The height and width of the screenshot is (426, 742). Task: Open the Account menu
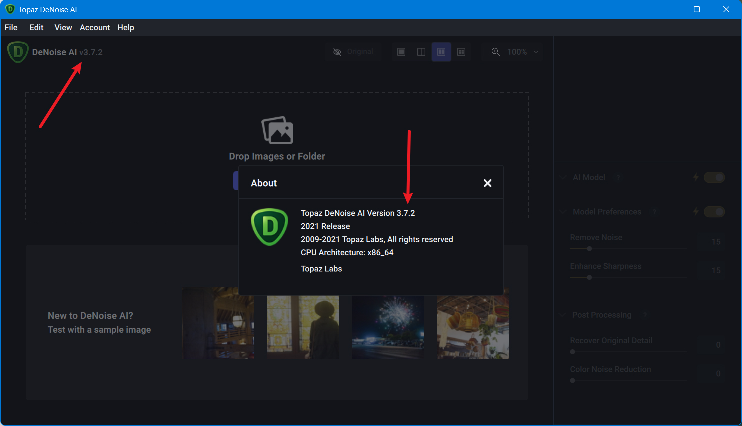click(95, 27)
